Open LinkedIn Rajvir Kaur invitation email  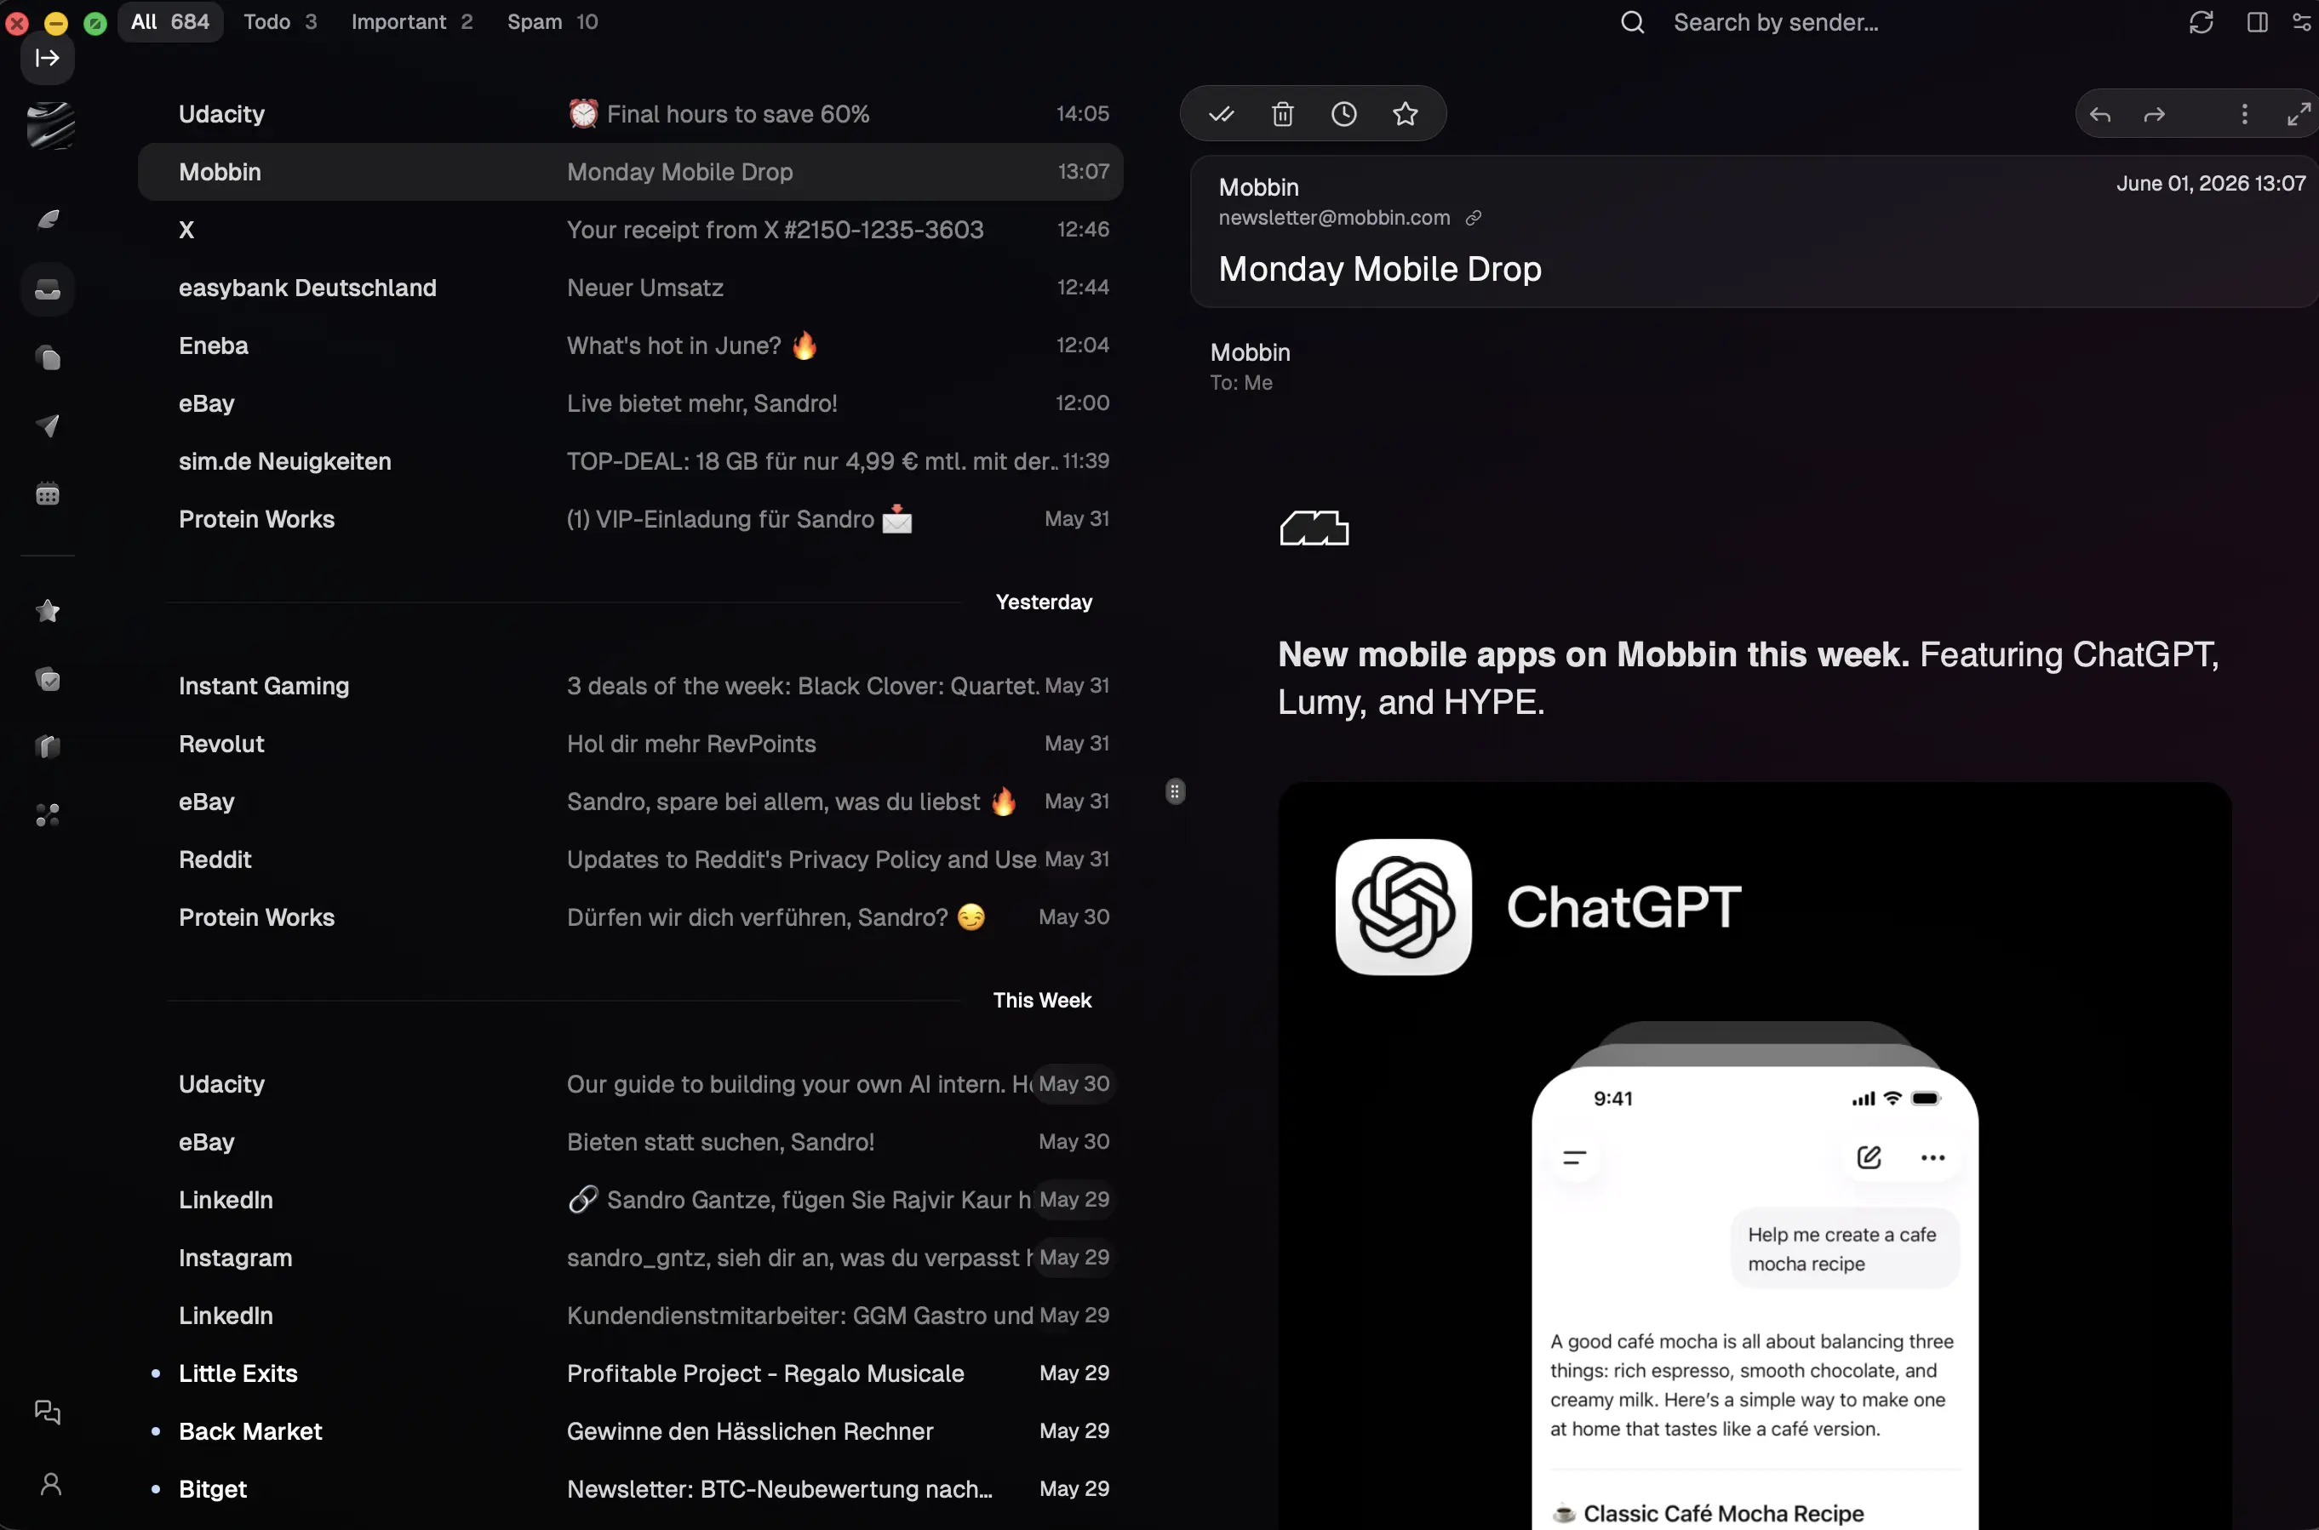point(631,1199)
